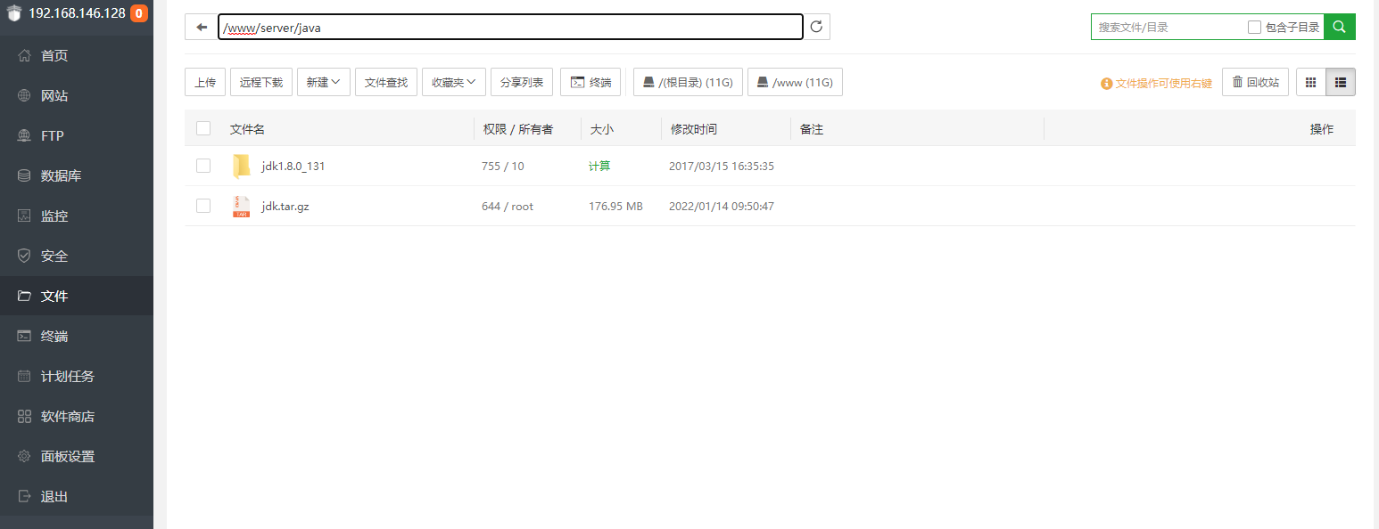Open Database (数据库) in sidebar
The image size is (1379, 529).
[x=61, y=175]
